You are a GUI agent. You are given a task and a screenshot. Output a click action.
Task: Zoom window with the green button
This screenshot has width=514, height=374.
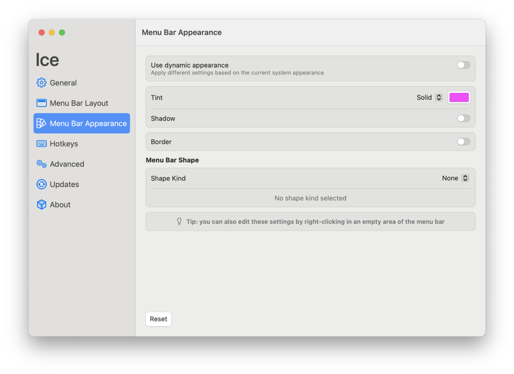tap(62, 33)
